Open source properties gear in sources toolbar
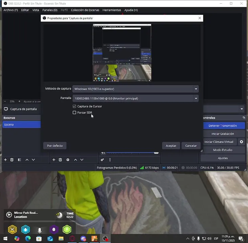This screenshot has height=243, width=248. (x=68, y=160)
